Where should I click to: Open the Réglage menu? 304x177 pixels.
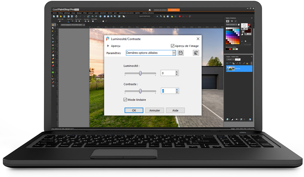[79, 13]
